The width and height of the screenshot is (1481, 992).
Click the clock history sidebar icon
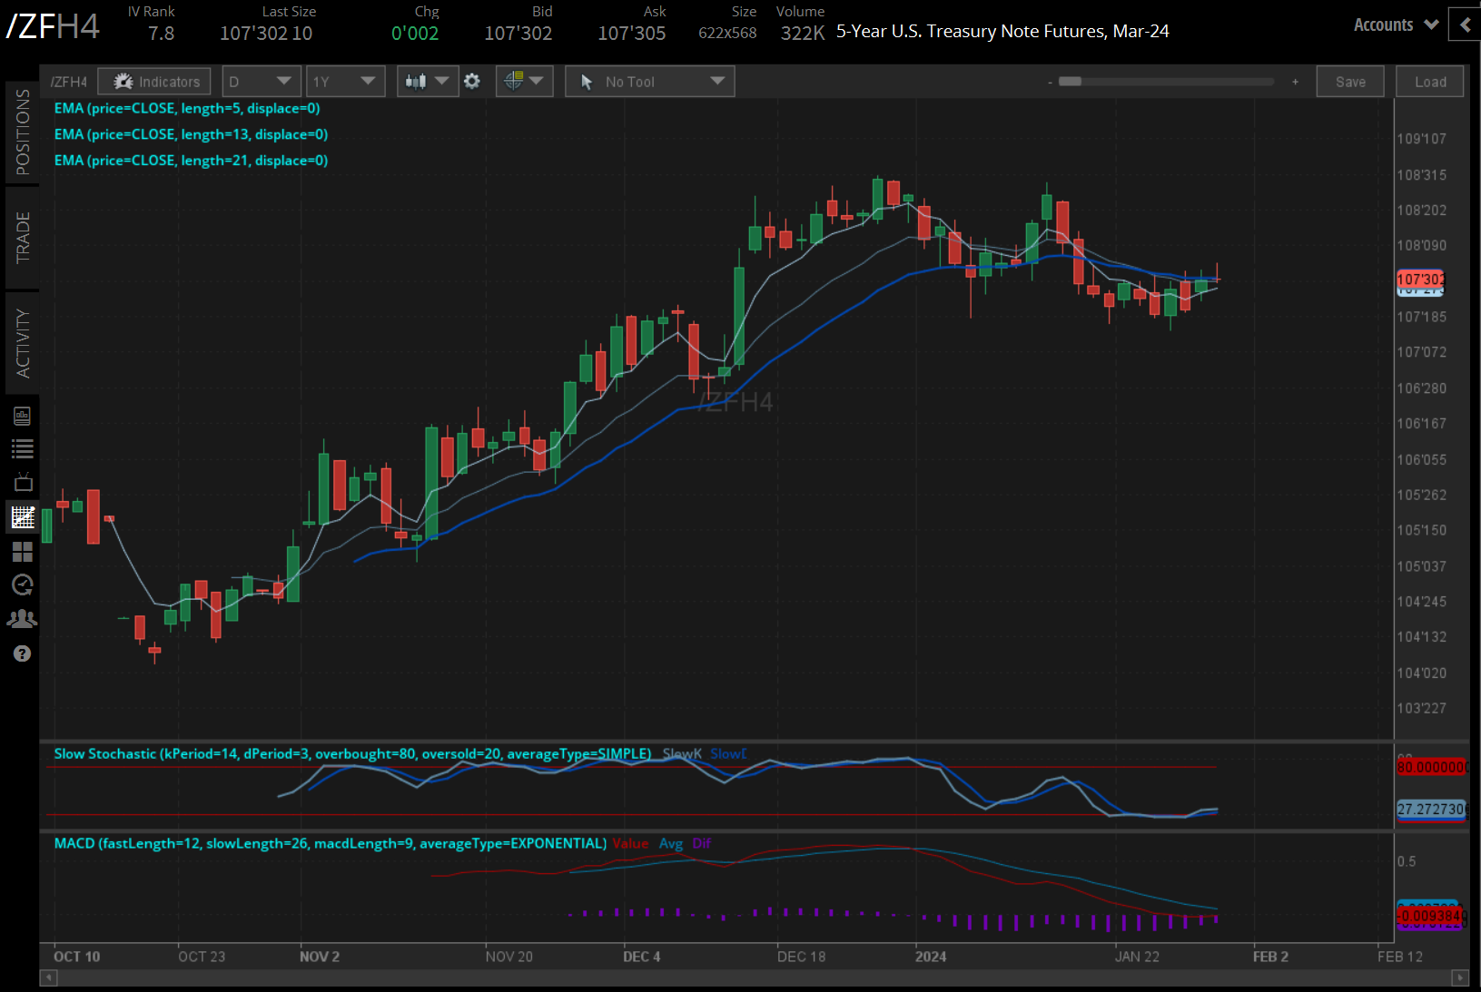(x=23, y=584)
